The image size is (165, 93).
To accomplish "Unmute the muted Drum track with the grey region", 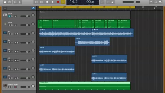I will [10, 16].
